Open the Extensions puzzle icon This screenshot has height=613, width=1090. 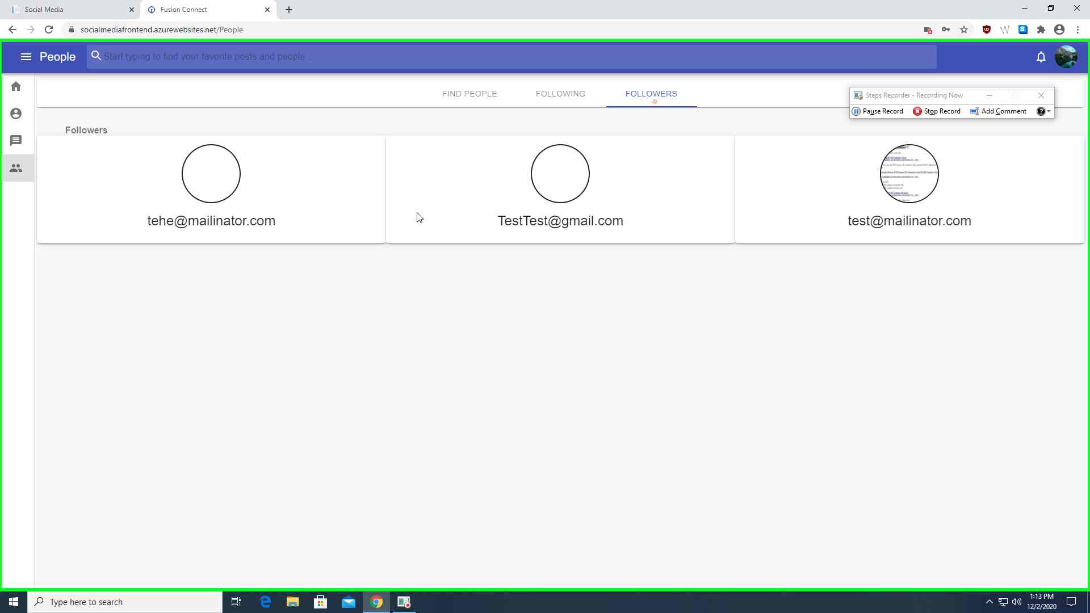1041,30
